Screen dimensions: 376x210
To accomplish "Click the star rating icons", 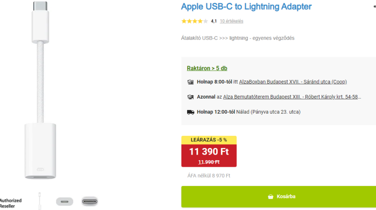I will pos(195,21).
